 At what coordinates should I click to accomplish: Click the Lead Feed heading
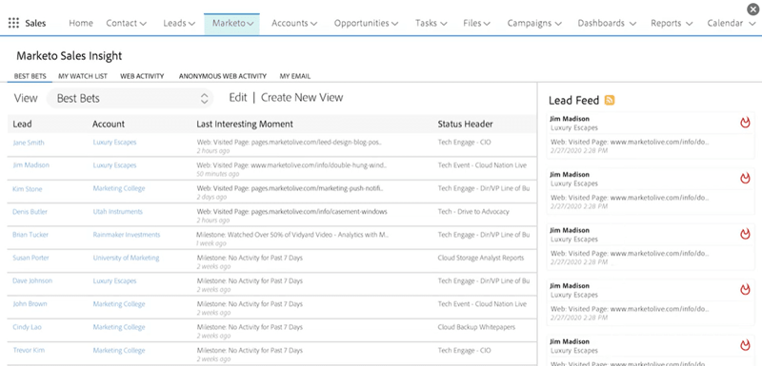point(573,101)
